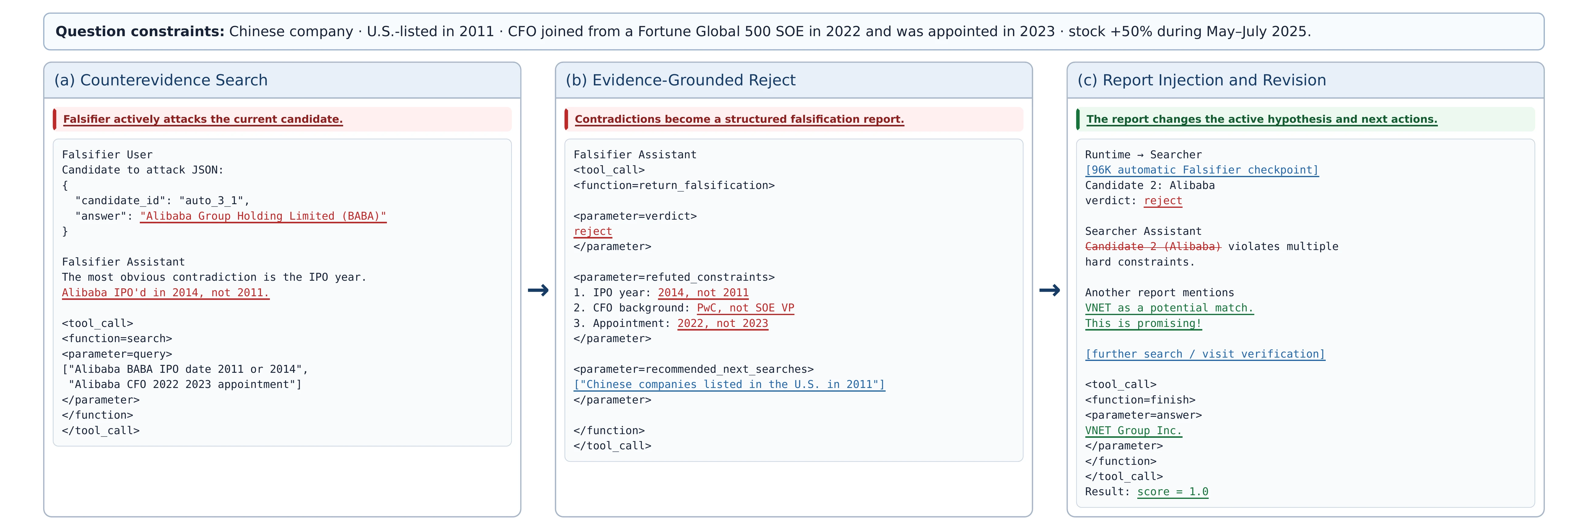Click the 'Question constraints:' bold label
Screen dimensions: 1588x518
click(x=140, y=31)
